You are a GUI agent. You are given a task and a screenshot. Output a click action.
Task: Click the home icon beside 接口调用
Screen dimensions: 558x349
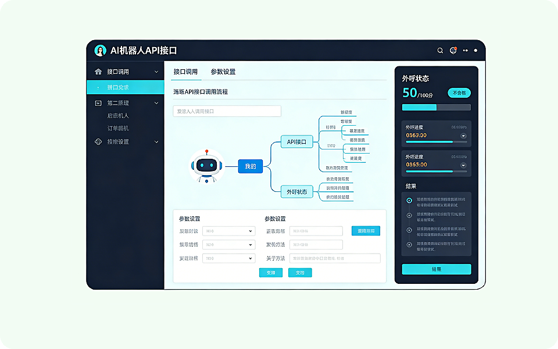98,72
